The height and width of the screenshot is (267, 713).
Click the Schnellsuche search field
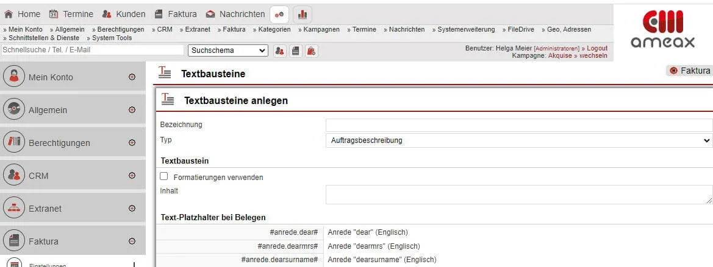click(x=92, y=50)
